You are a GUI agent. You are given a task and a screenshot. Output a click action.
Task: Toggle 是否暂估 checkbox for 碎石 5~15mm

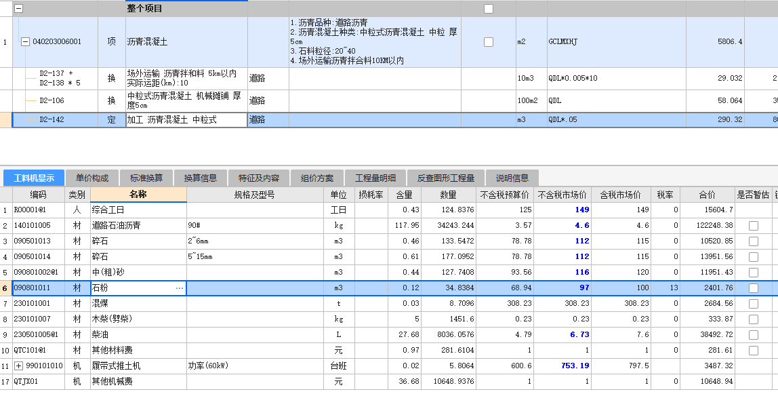(753, 256)
